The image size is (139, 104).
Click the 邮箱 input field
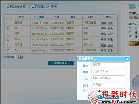pyautogui.click(x=108, y=72)
